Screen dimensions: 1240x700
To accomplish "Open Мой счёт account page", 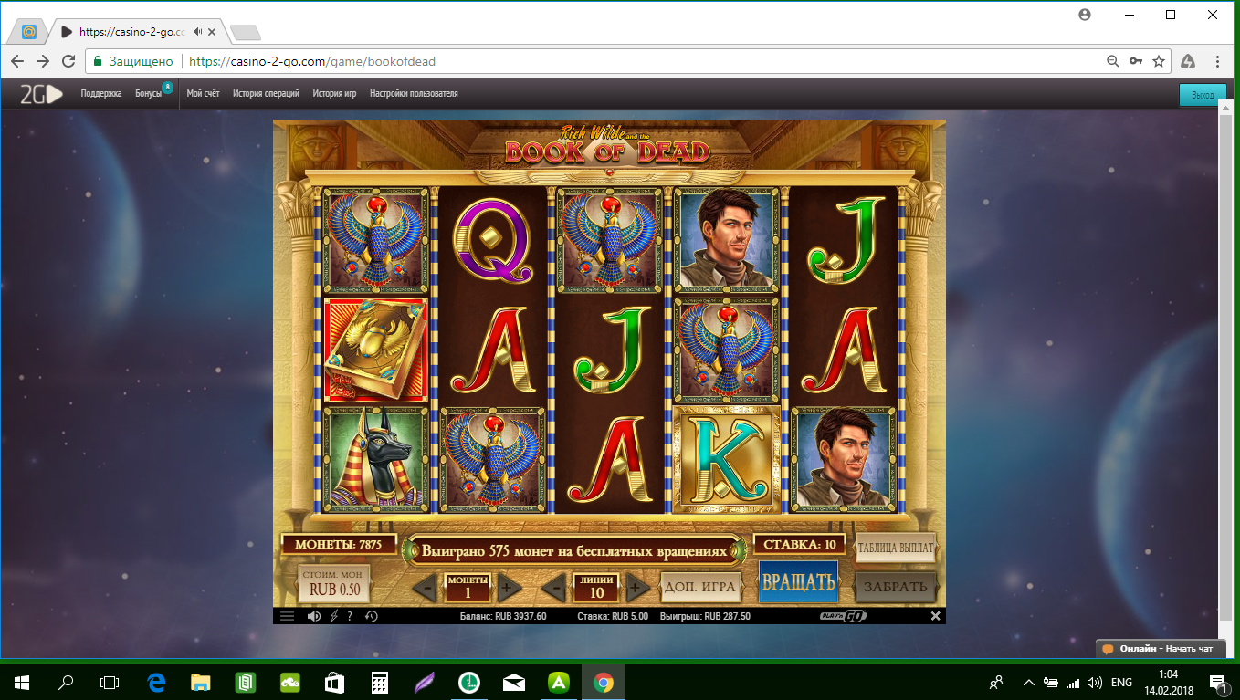I will (204, 94).
